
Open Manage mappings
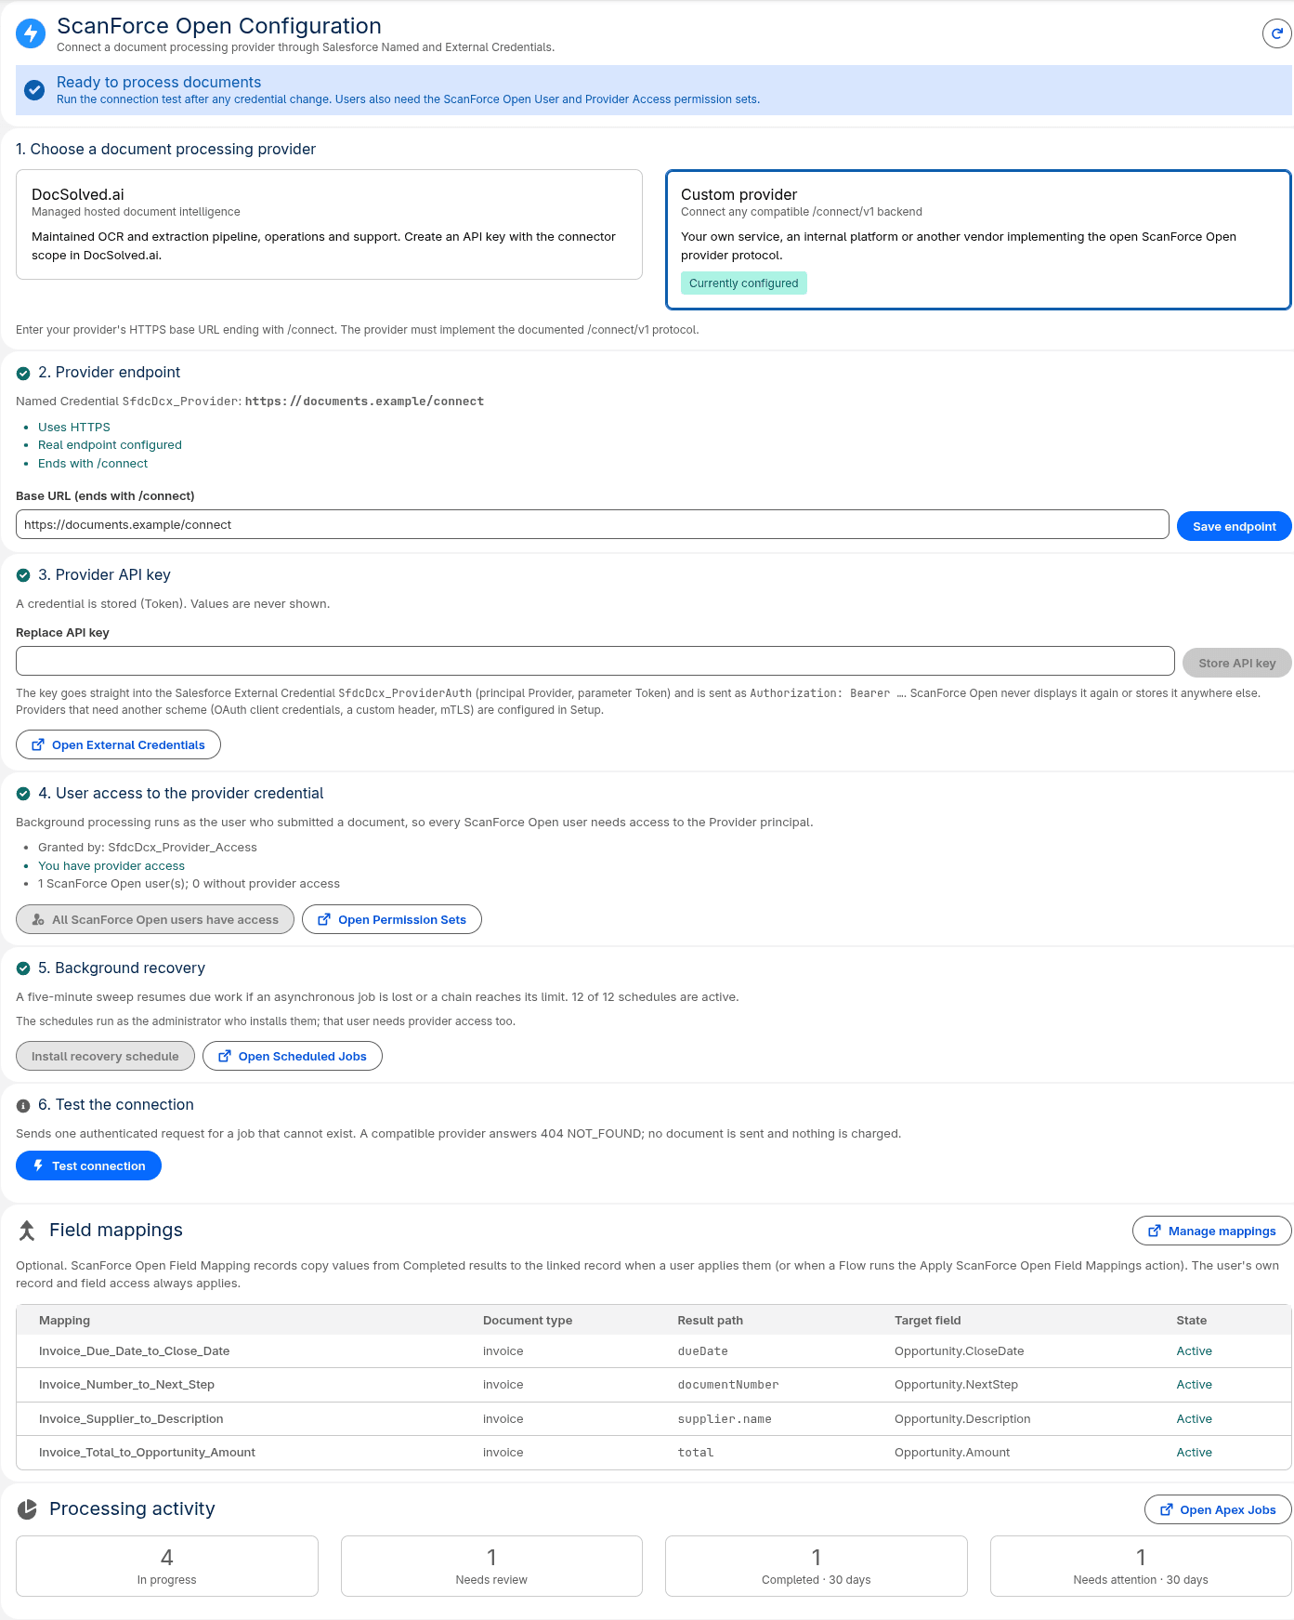point(1212,1231)
